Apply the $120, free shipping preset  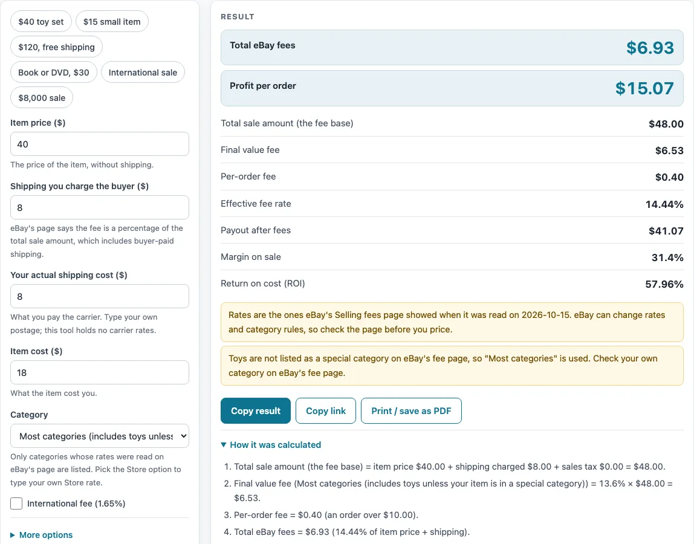click(56, 47)
